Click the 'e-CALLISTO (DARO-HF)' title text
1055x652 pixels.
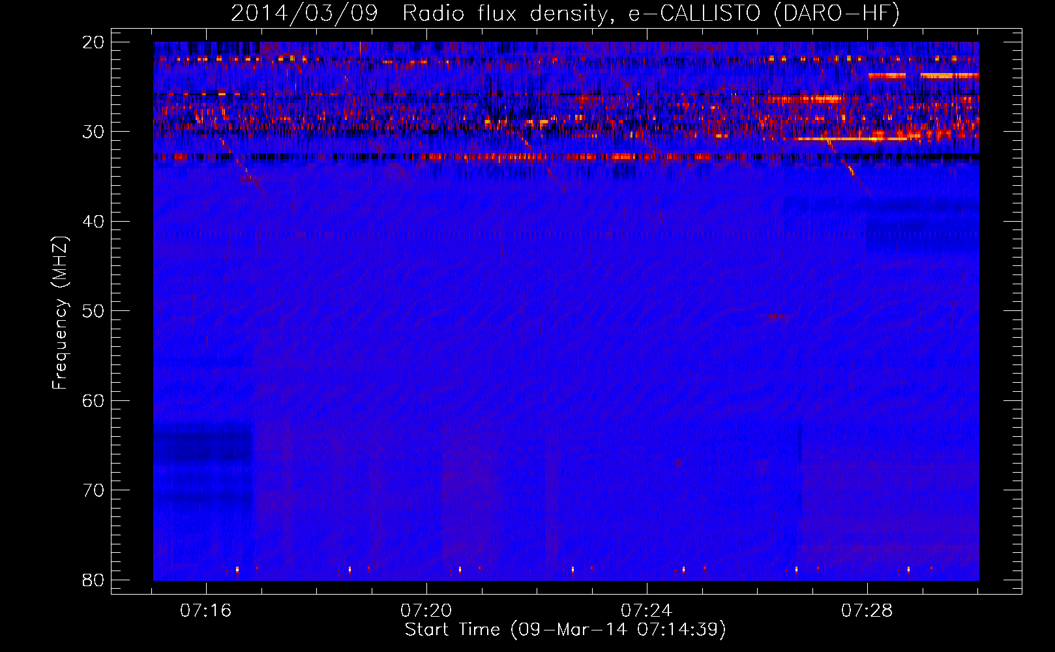[x=764, y=13]
